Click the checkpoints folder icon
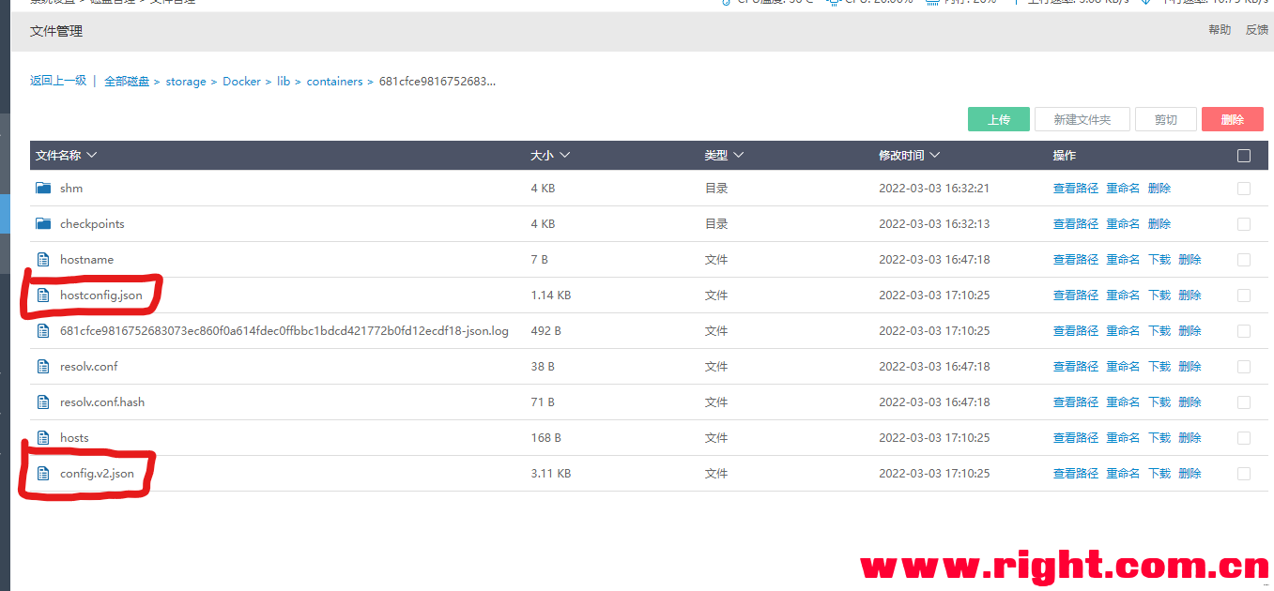 pyautogui.click(x=43, y=224)
